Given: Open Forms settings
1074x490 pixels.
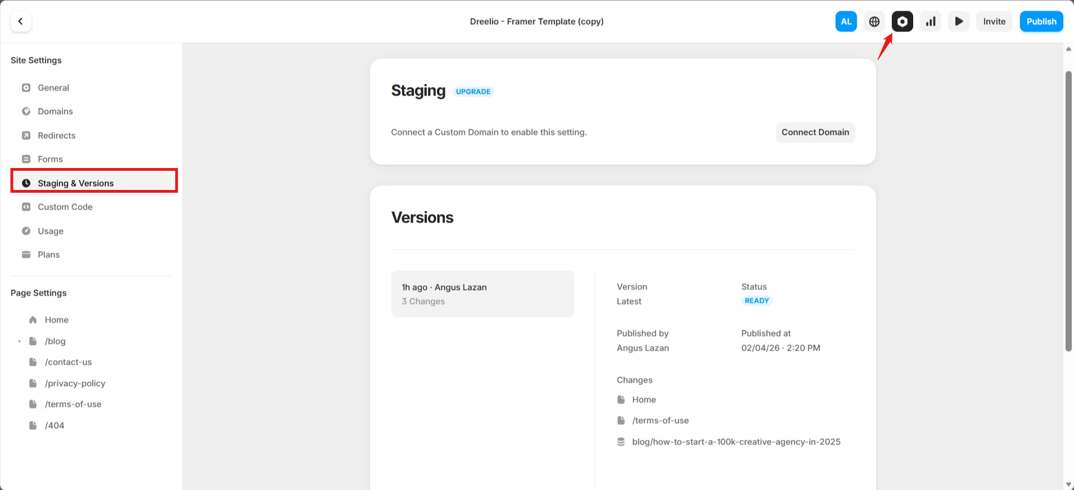Looking at the screenshot, I should coord(91,159).
